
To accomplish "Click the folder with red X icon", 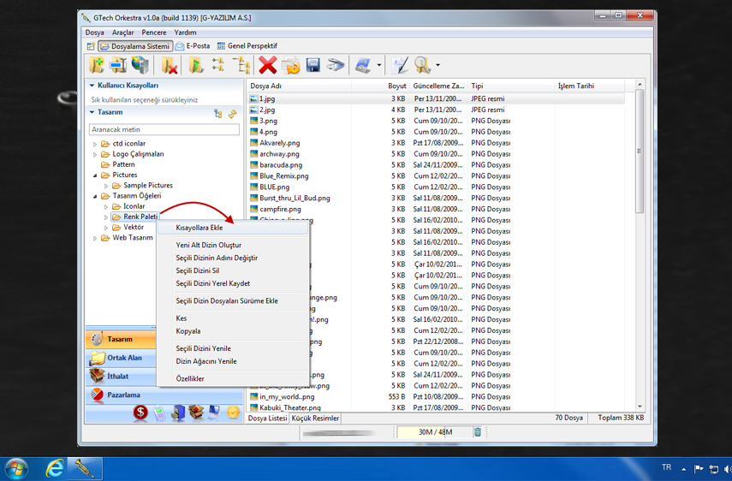I will tap(170, 66).
